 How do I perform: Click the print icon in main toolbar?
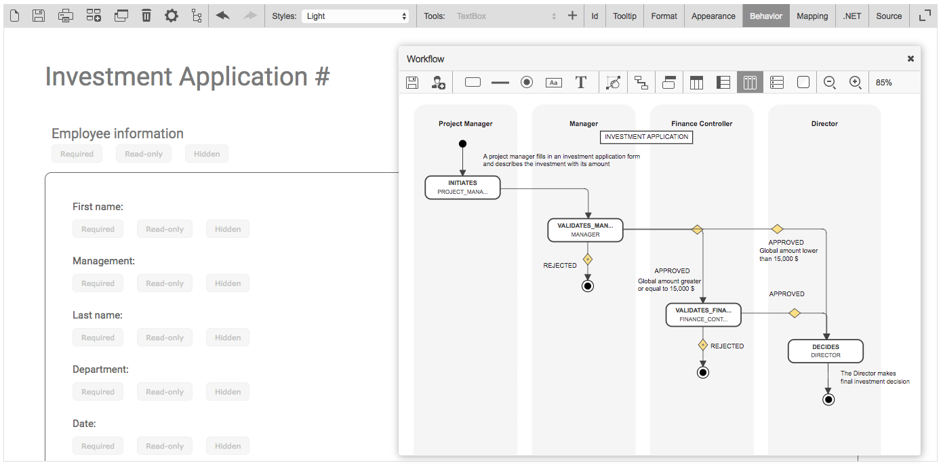coord(65,16)
